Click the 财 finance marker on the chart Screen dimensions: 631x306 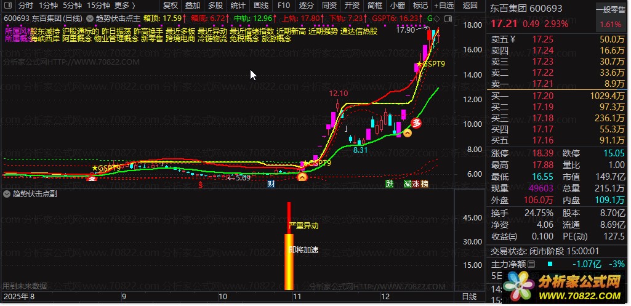click(x=271, y=185)
